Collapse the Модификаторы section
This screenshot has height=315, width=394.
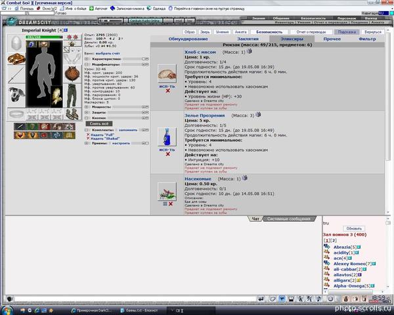click(87, 64)
